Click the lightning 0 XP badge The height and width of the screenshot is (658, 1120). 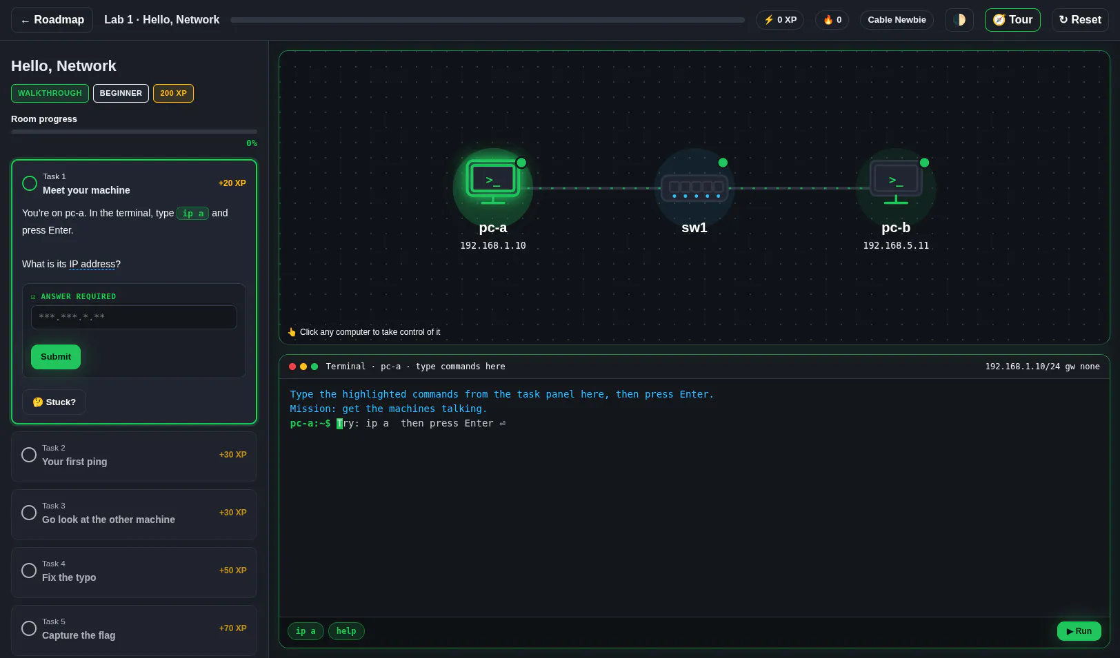coord(780,20)
